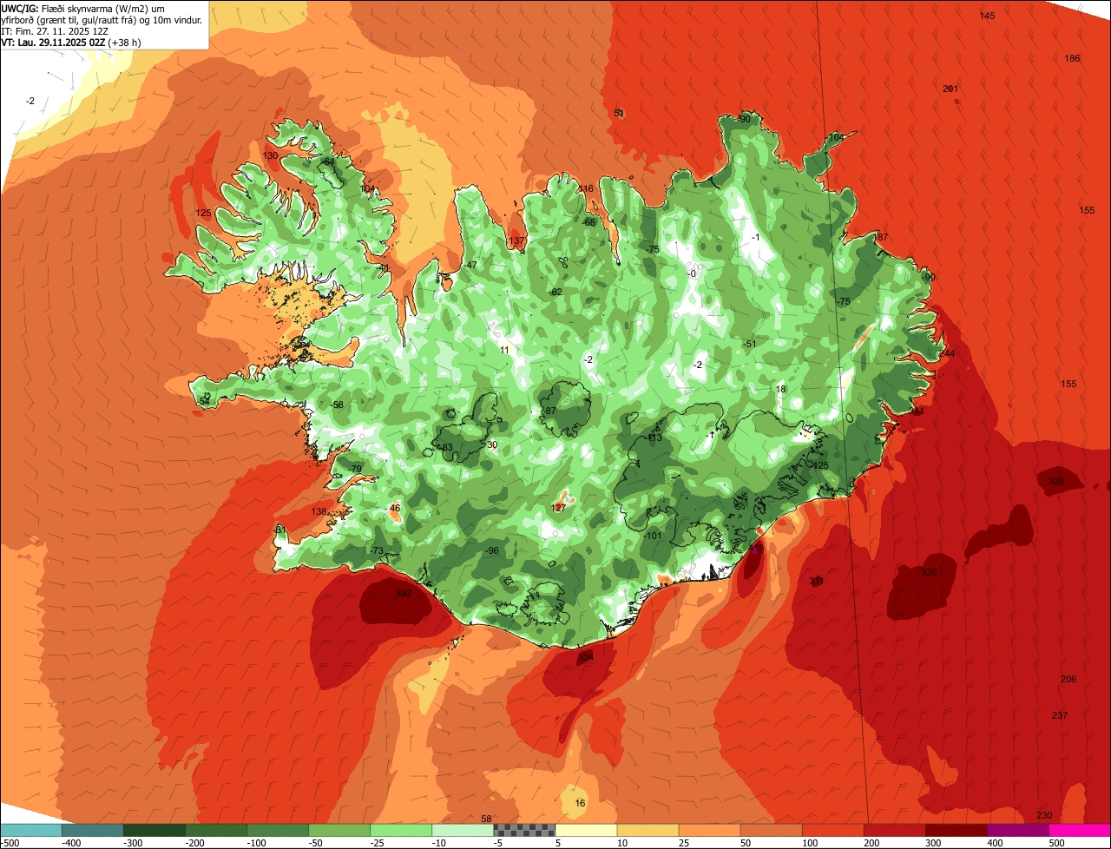Image resolution: width=1111 pixels, height=849 pixels.
Task: Click the value '138' west of Reykjanes
Action: click(319, 512)
